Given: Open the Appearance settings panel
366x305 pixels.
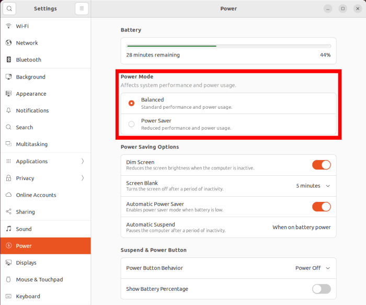Looking at the screenshot, I should [x=45, y=94].
